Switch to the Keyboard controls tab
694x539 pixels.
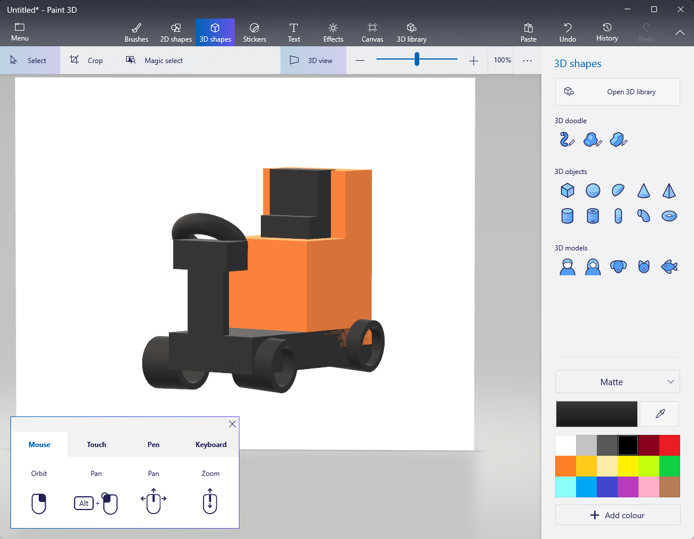pyautogui.click(x=211, y=444)
